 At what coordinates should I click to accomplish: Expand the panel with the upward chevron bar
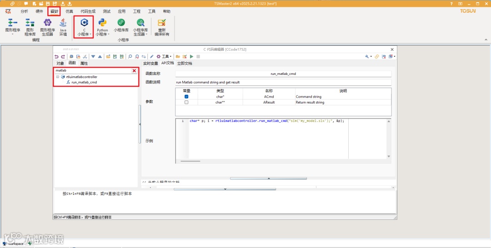coord(268,178)
